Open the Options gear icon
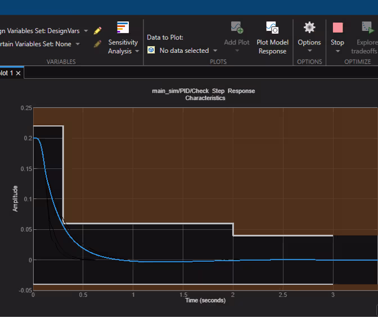The width and height of the screenshot is (378, 317). (309, 27)
